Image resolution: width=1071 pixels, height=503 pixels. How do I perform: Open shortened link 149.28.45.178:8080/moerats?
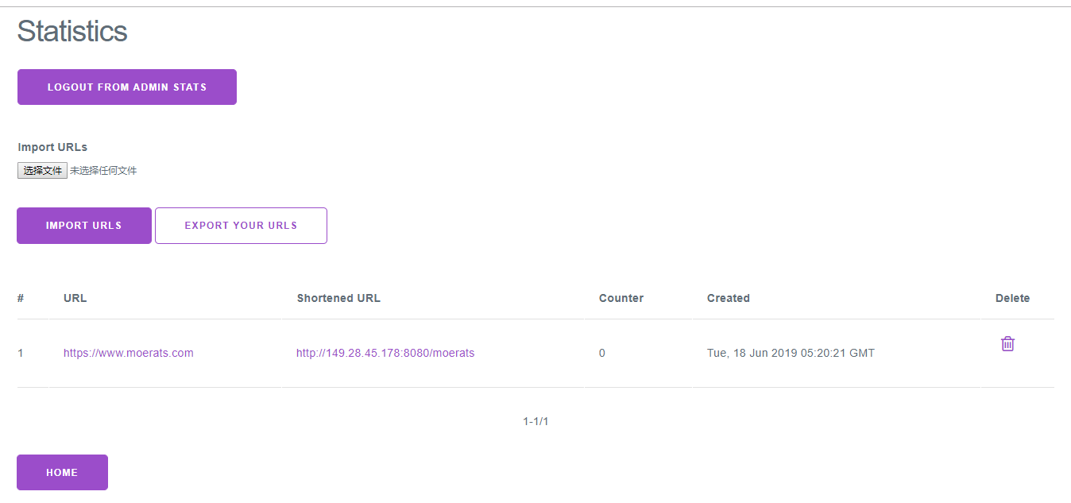(x=385, y=354)
